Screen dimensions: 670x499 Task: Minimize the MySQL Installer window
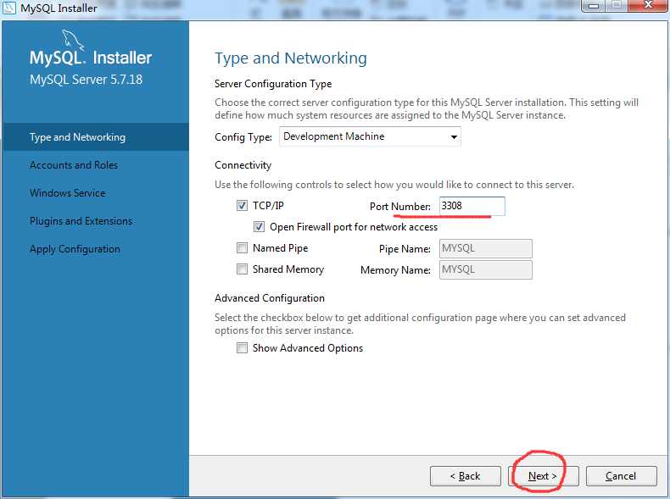point(594,6)
